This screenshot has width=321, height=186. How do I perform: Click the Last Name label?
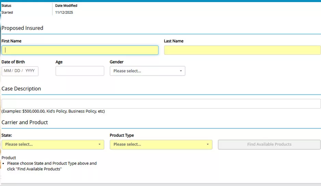point(174,41)
